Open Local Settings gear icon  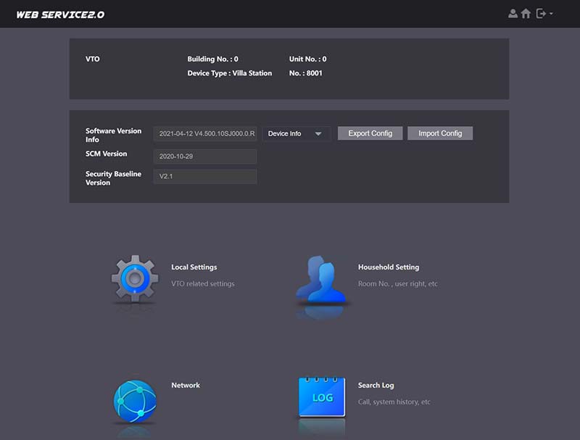tap(135, 279)
